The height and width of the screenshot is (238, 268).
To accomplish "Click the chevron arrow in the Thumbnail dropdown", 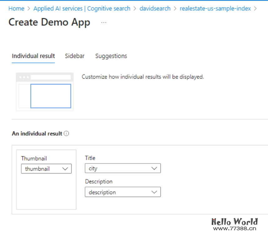I will 65,169.
